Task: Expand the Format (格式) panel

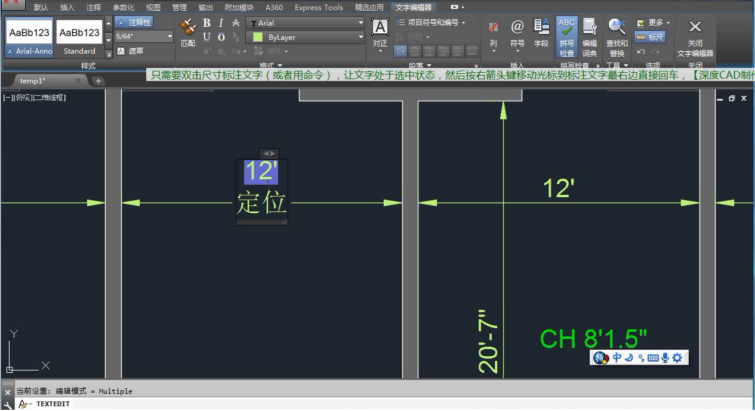Action: 271,66
